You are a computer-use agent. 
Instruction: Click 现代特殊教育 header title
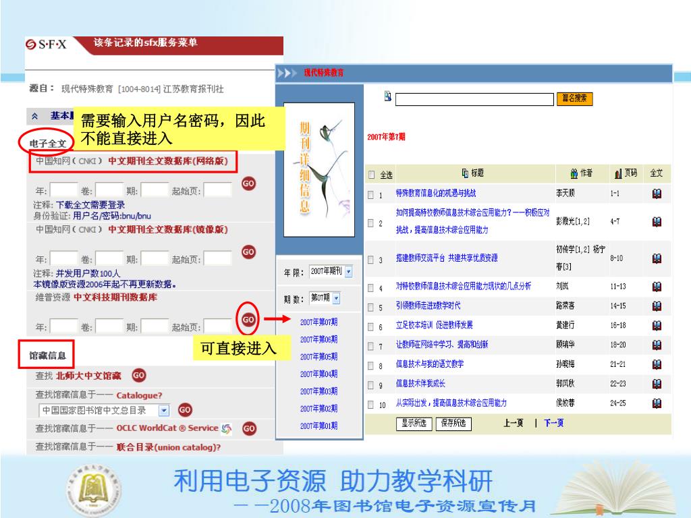[324, 73]
